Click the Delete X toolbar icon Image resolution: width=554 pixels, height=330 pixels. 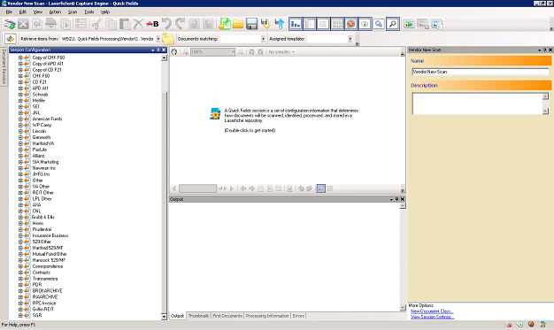click(x=138, y=24)
